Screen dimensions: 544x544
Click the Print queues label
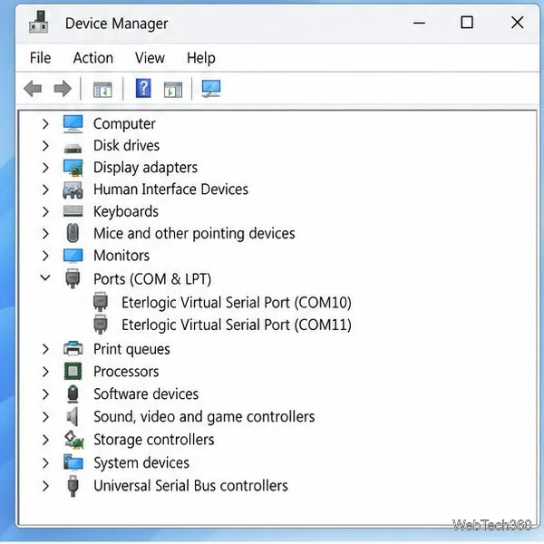pyautogui.click(x=131, y=349)
